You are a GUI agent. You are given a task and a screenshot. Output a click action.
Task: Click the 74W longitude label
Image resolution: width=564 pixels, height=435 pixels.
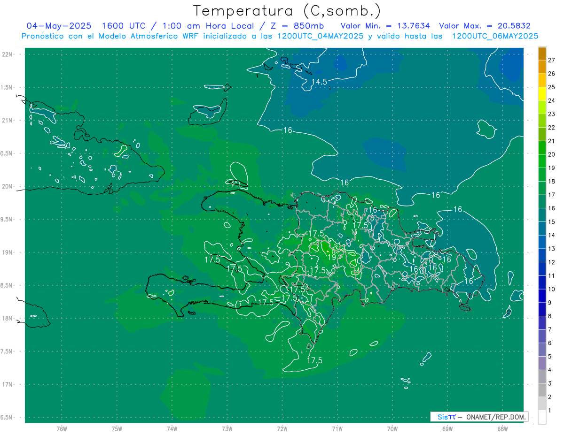[x=172, y=429]
